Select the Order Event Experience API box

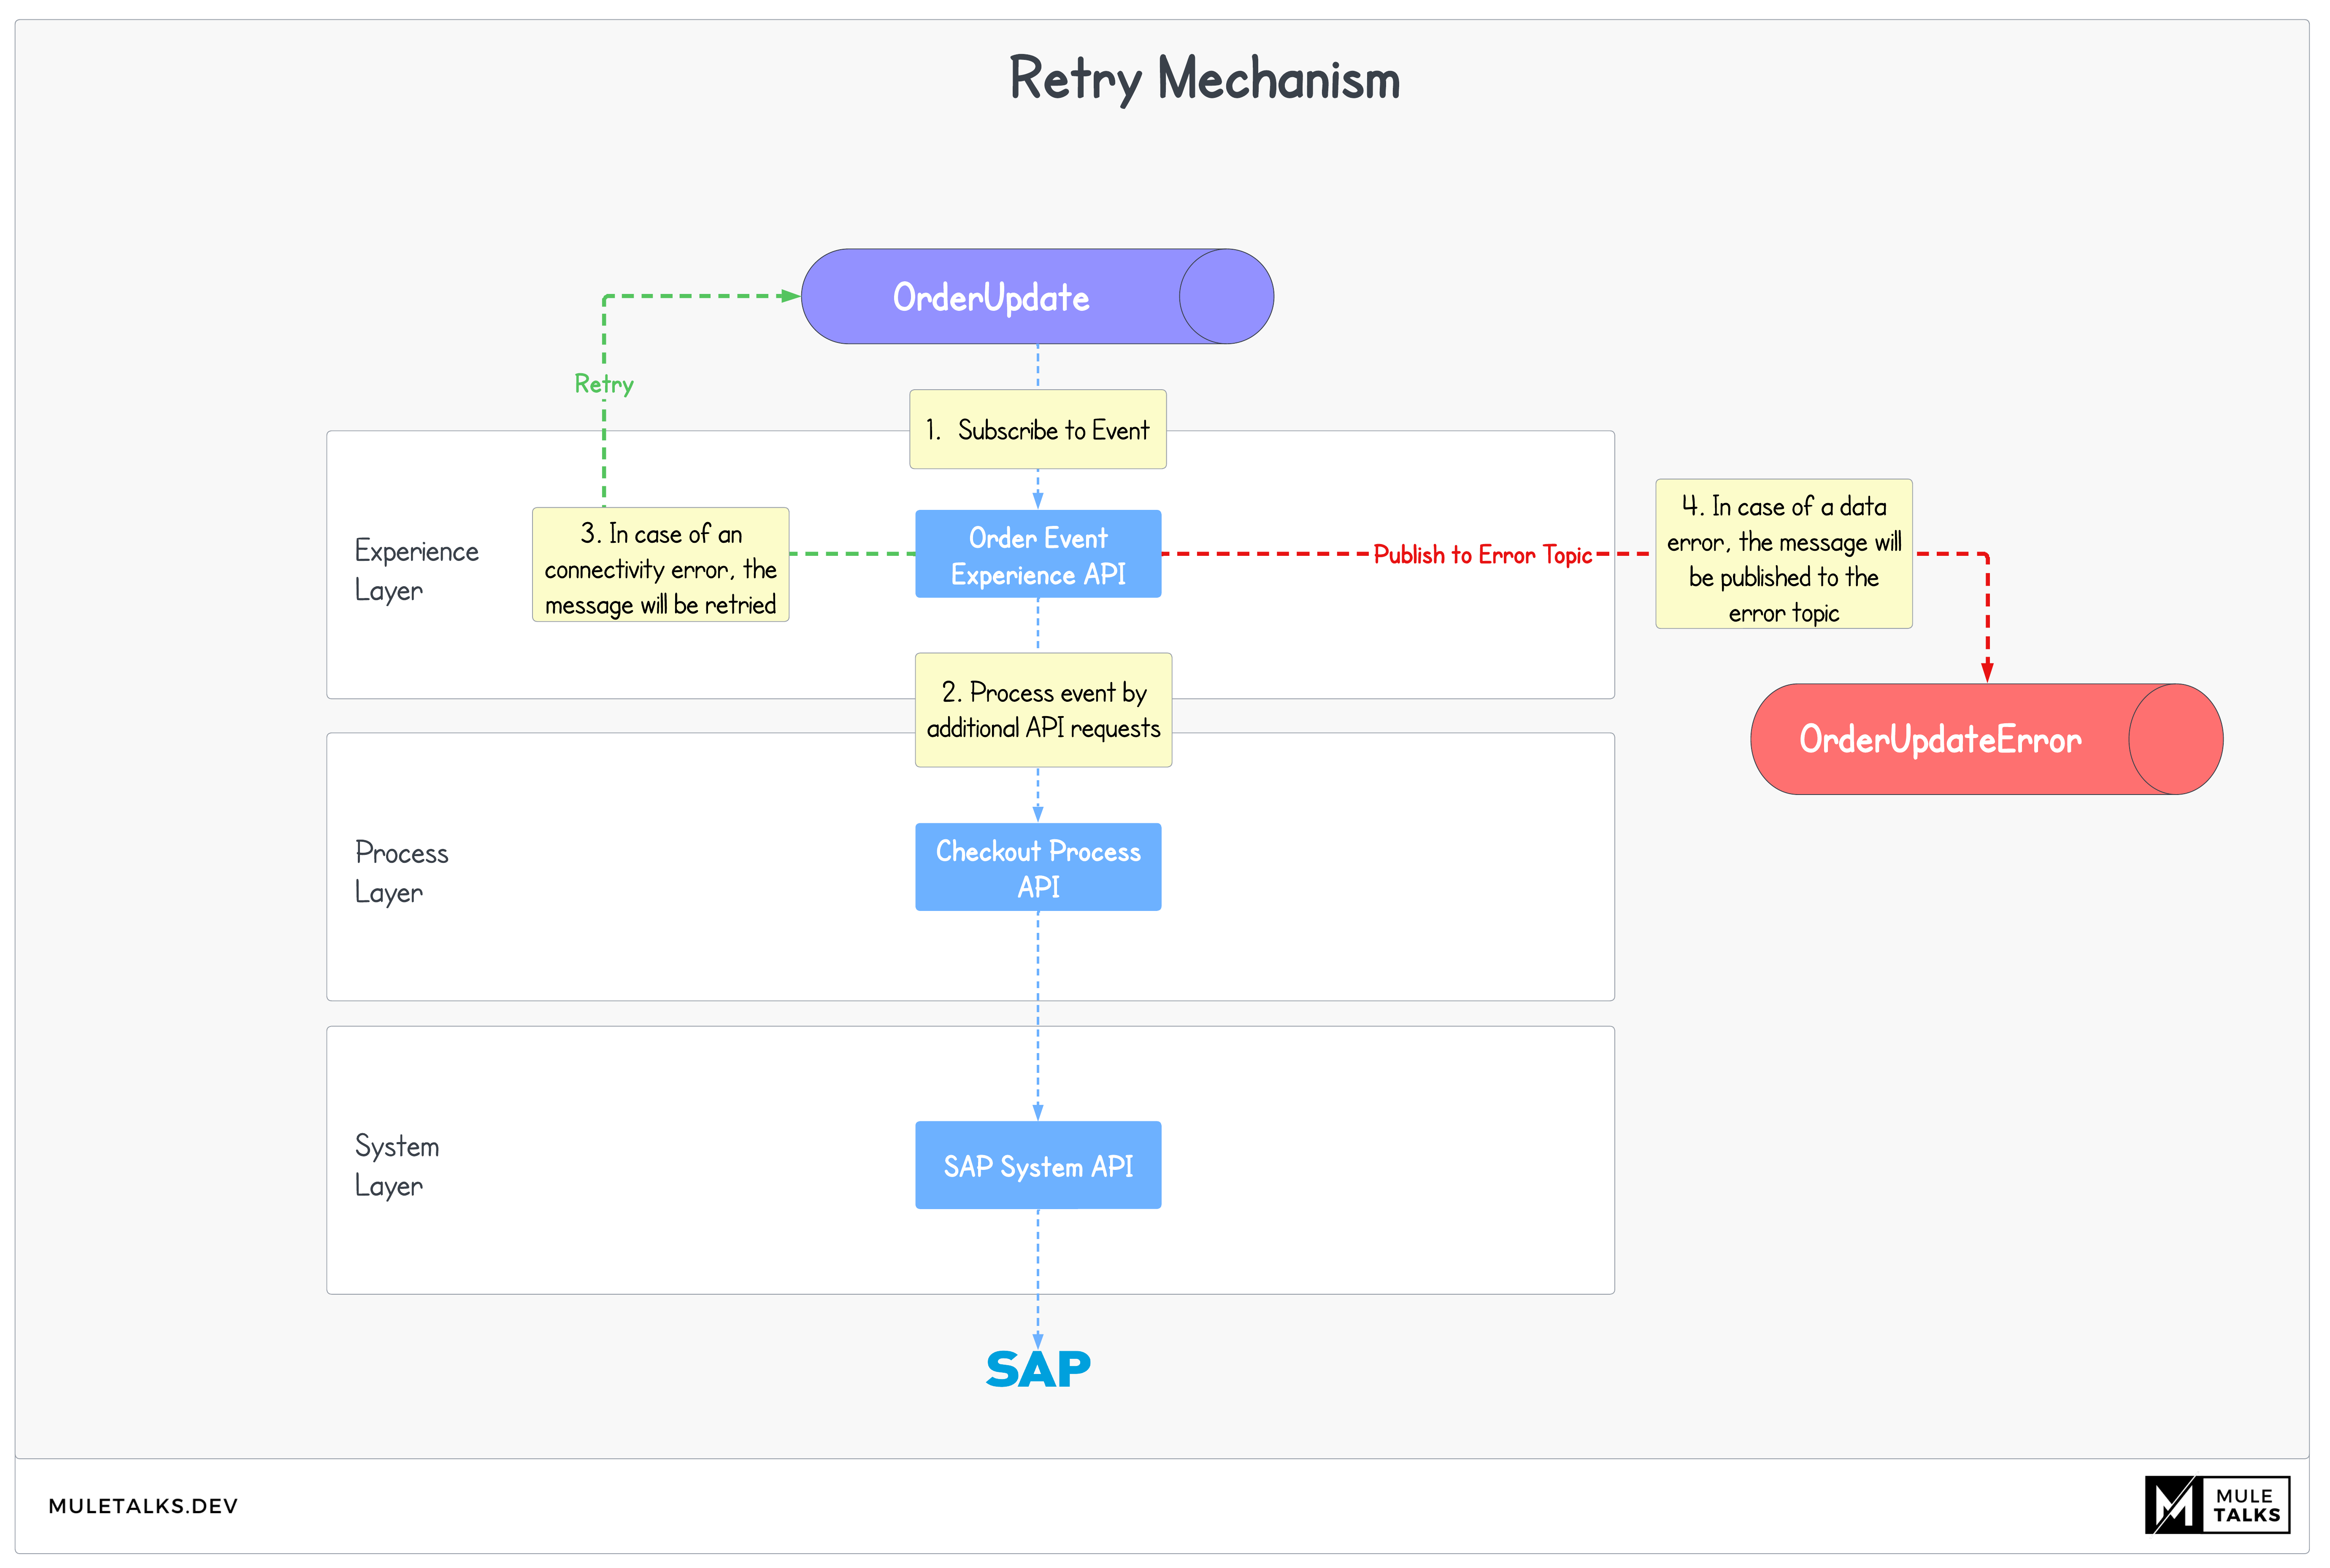(x=1038, y=555)
